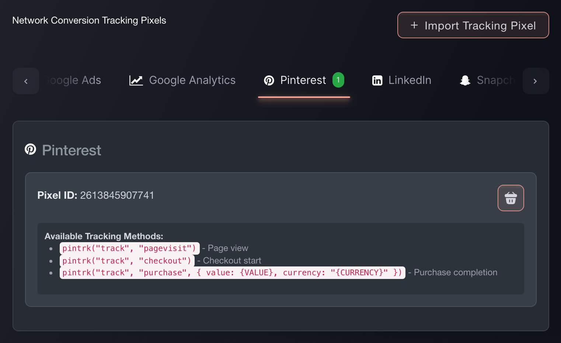Viewport: 561px width, 343px height.
Task: Click the Page view description text
Action: (228, 248)
